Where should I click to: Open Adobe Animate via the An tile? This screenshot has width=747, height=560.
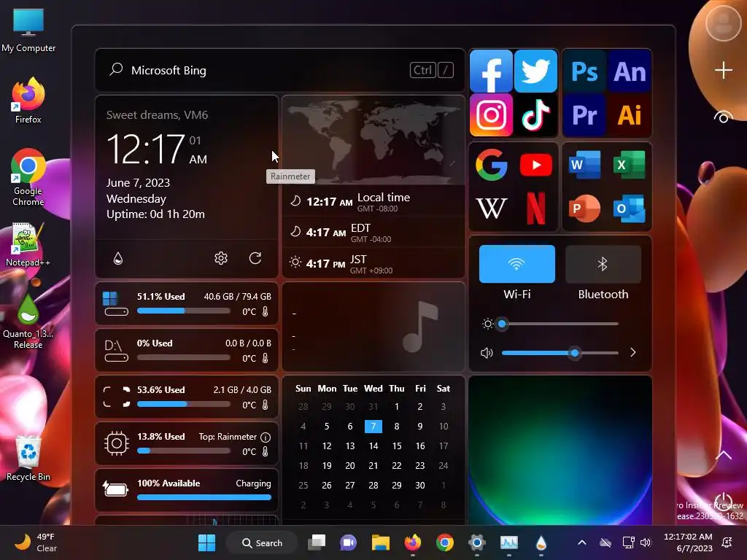coord(630,71)
